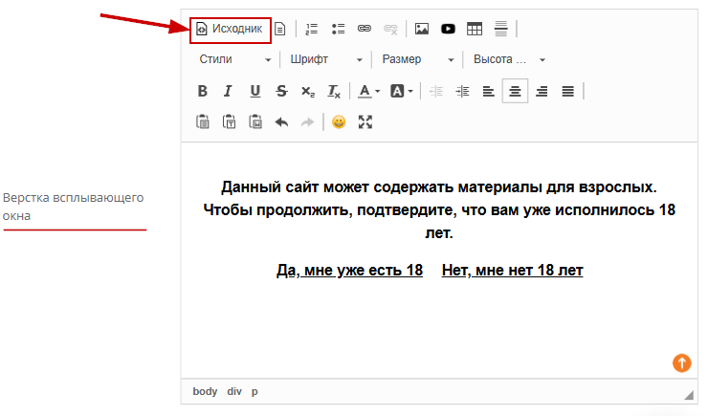Place cursor in the bold warning paragraph
708x416 pixels.
click(439, 209)
